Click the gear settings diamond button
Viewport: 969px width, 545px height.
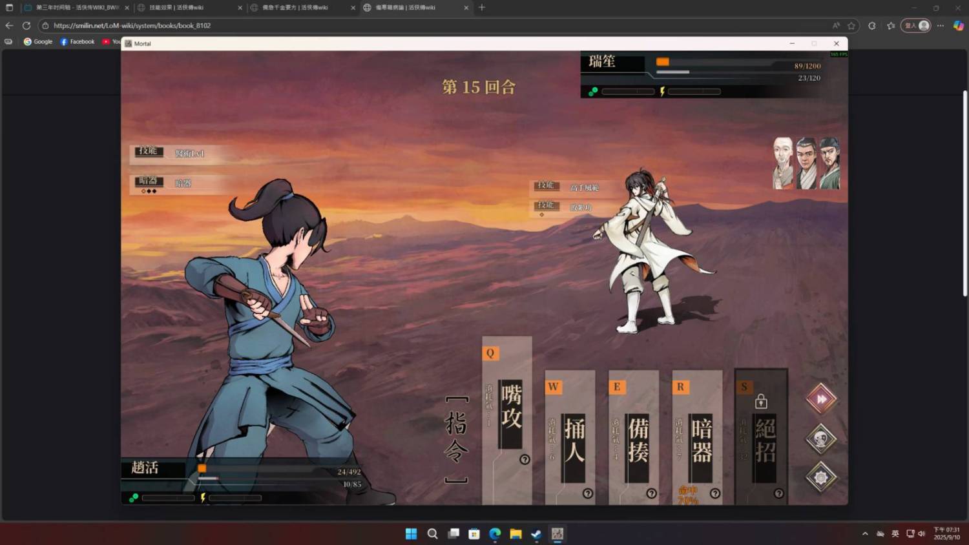821,477
